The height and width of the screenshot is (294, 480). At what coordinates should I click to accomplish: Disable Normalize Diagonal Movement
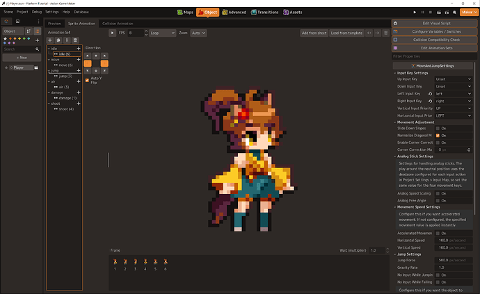pos(438,136)
